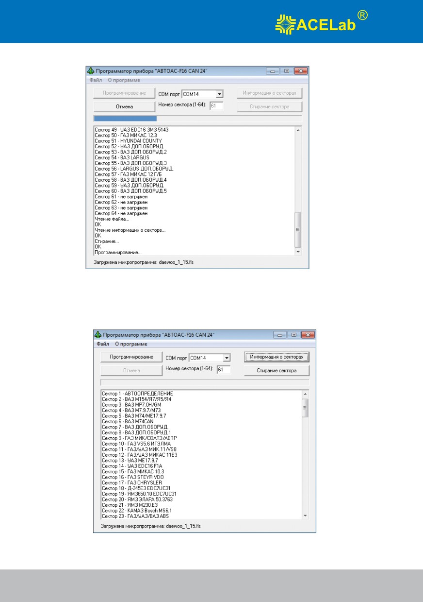The image size is (423, 602).
Task: Click greyed Отмена button in lower window
Action: pos(131,370)
